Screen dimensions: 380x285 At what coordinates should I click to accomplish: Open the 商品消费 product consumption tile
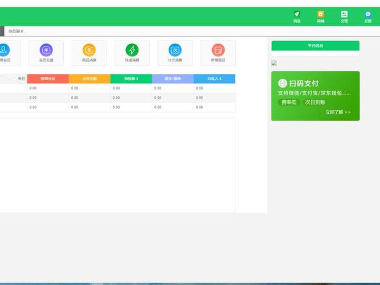(x=89, y=53)
